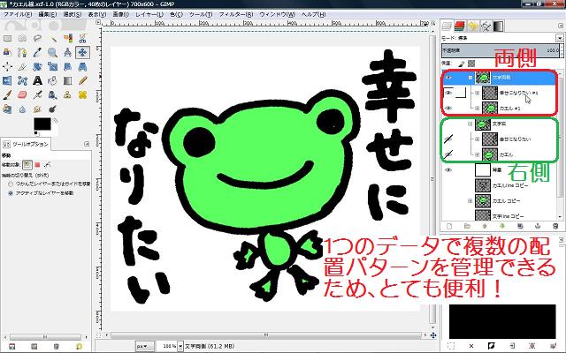Select the Blur/Sharpen droplet tool
The height and width of the screenshot is (353, 566).
click(22, 109)
